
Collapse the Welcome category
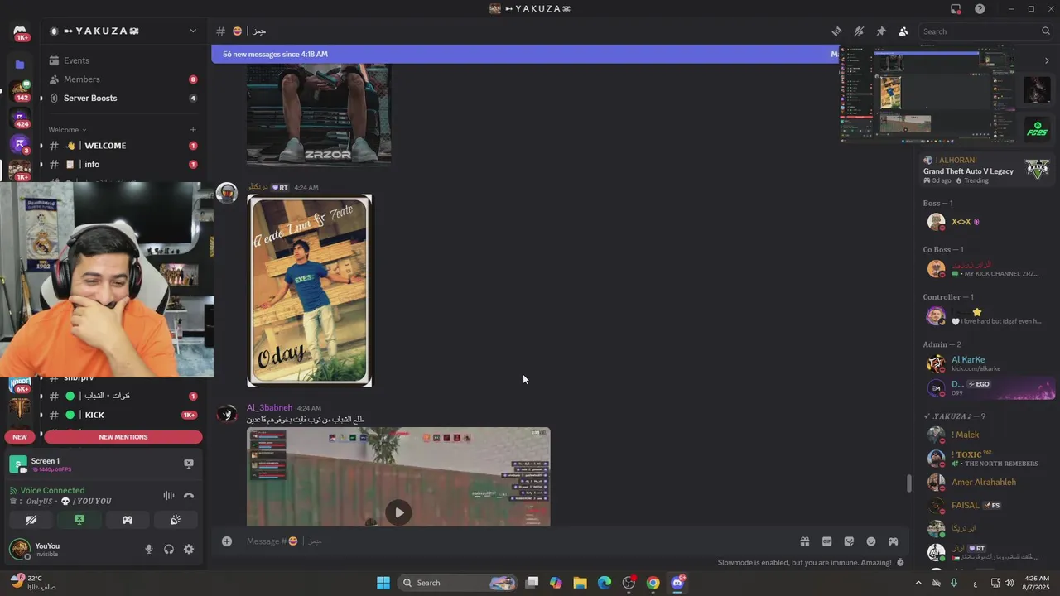coord(67,130)
